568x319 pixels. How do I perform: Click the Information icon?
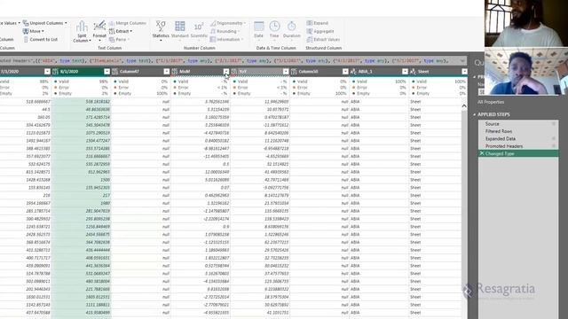click(213, 39)
